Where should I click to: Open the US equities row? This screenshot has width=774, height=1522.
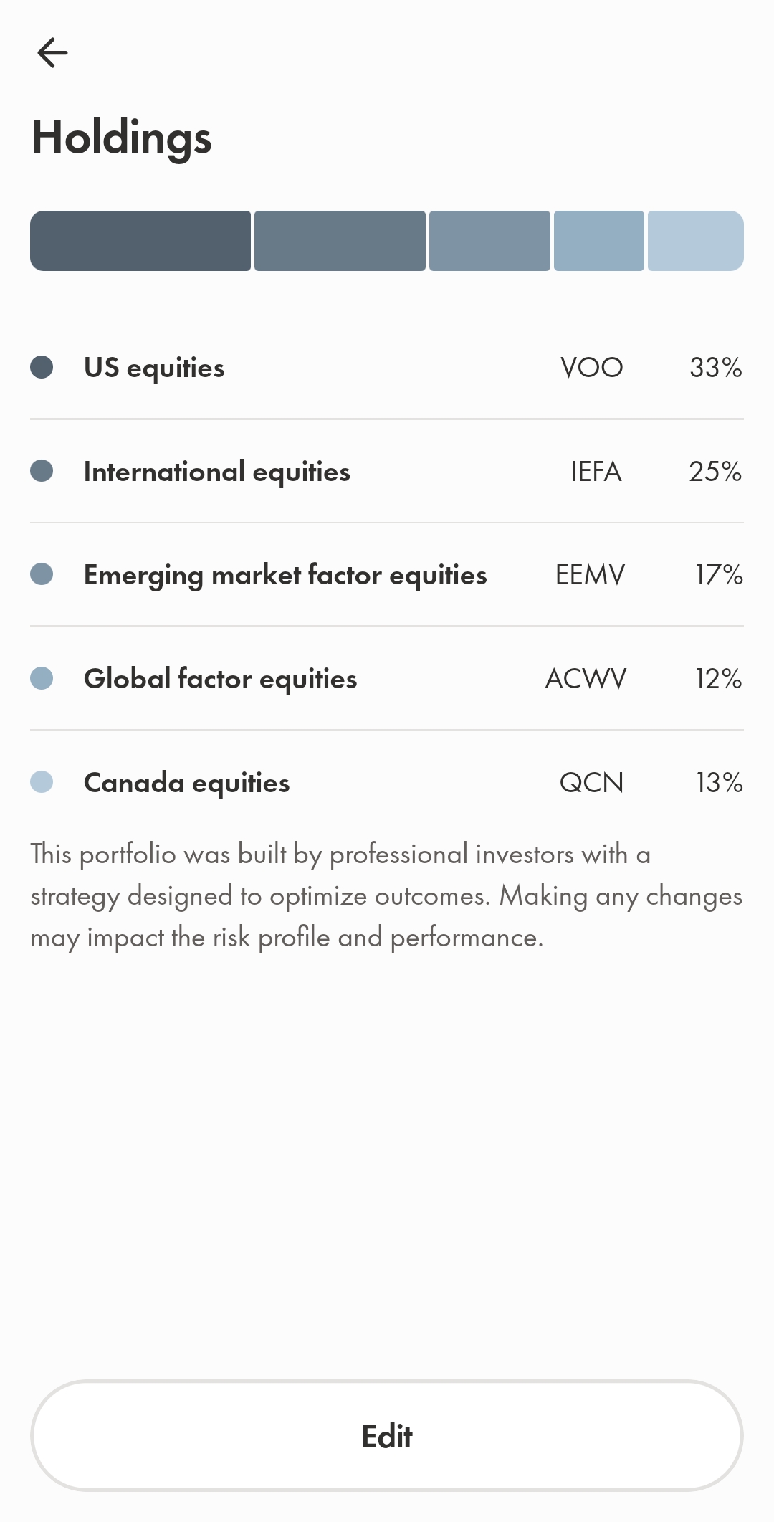click(x=387, y=367)
